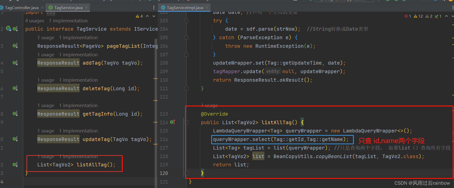Click on RuntimeException on line 106

pyautogui.click(x=280, y=46)
